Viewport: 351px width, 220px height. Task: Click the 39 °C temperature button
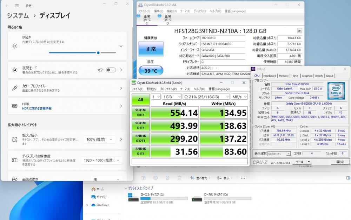coord(151,71)
